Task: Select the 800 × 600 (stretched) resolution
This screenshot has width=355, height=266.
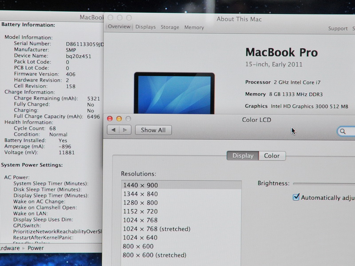Action: coord(181,255)
